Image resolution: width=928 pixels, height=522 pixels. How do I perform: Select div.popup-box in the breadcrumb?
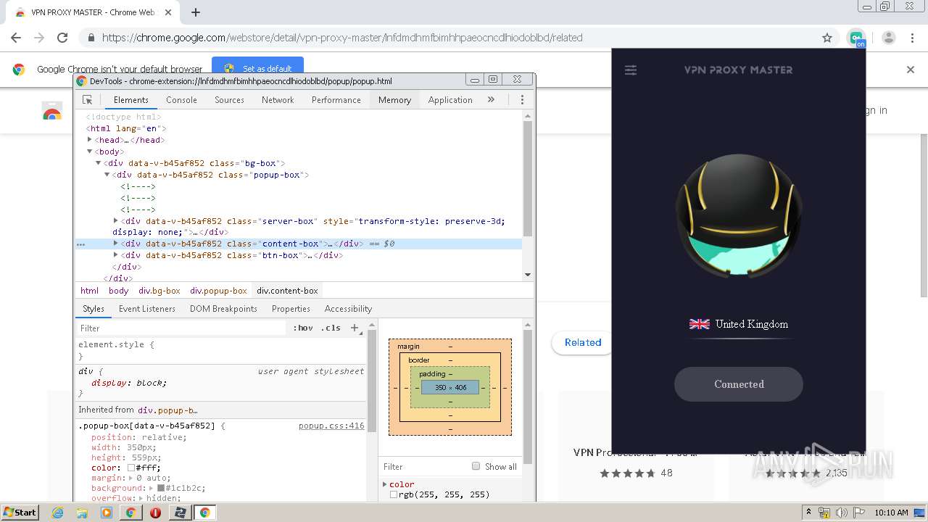[218, 291]
